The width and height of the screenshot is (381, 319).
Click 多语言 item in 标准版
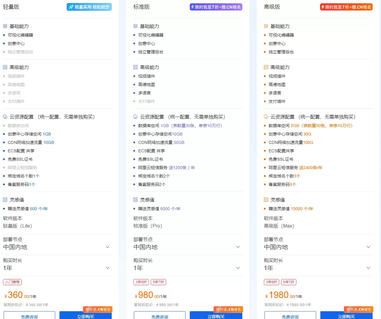point(144,93)
